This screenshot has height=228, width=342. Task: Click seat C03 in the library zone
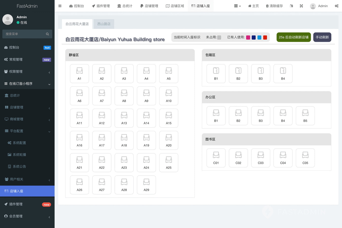point(260,158)
